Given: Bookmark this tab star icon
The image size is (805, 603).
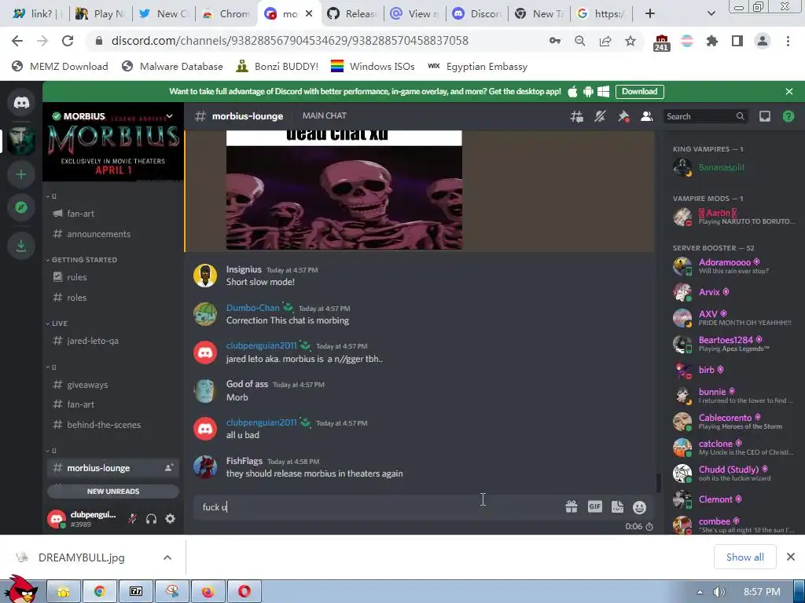Looking at the screenshot, I should [630, 41].
